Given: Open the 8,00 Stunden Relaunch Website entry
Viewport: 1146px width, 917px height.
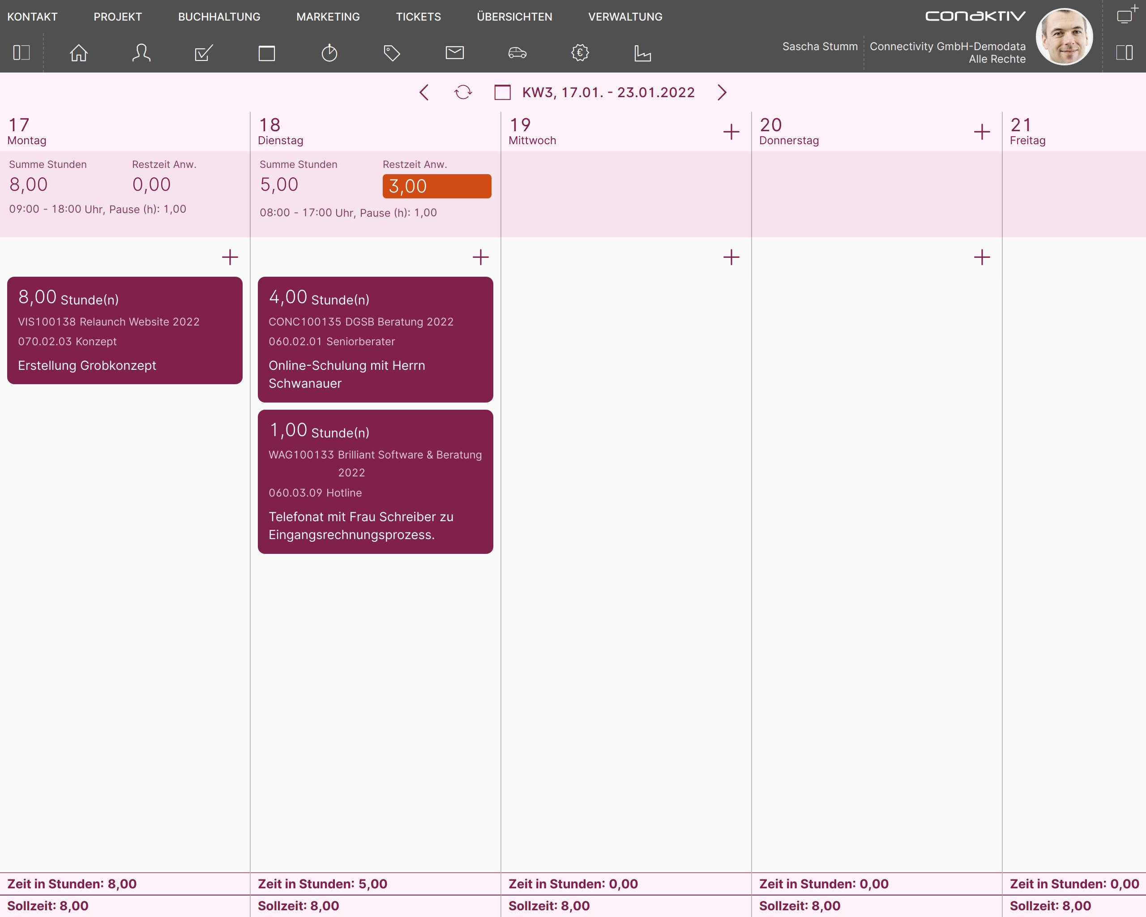Looking at the screenshot, I should pos(125,330).
